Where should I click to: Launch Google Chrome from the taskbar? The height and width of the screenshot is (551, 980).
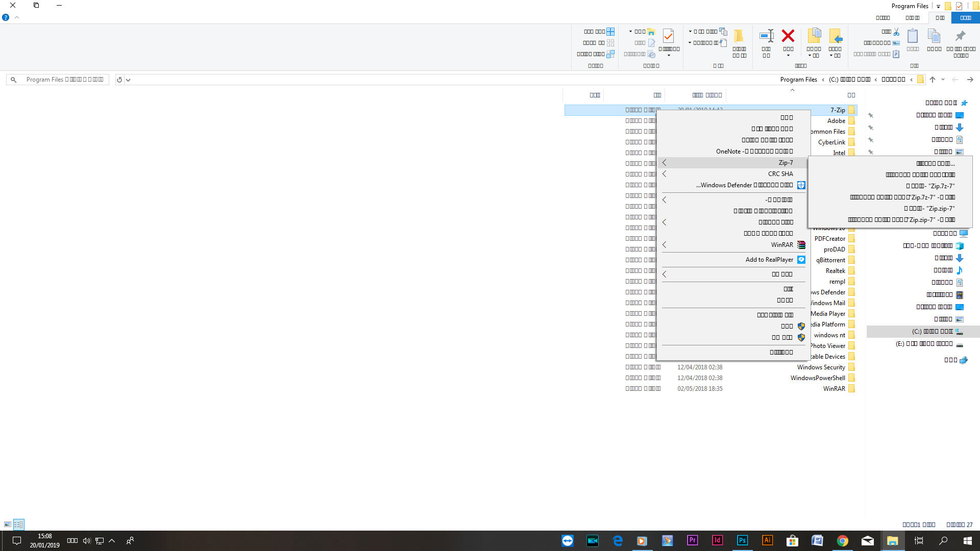(842, 540)
